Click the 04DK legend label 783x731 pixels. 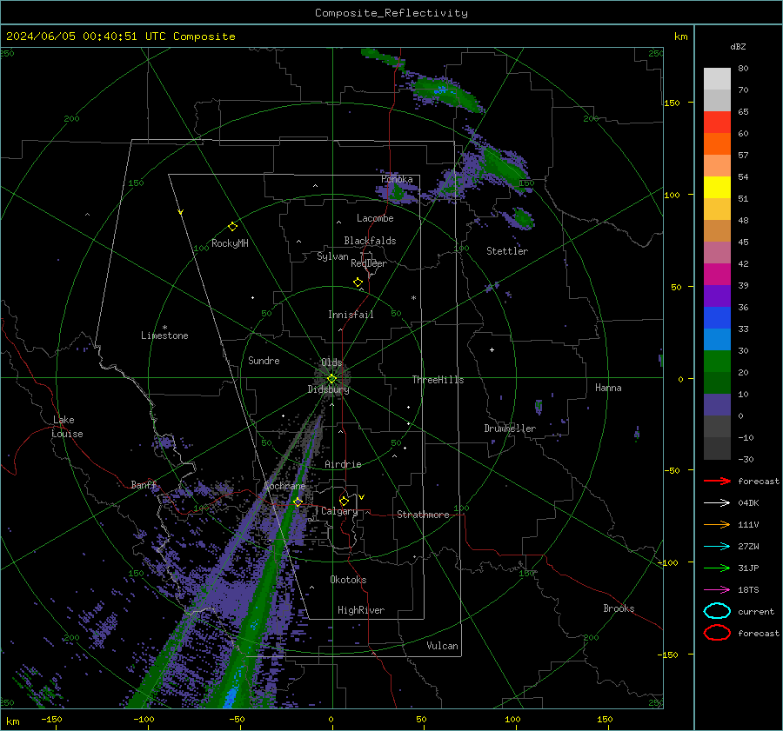[x=748, y=503]
